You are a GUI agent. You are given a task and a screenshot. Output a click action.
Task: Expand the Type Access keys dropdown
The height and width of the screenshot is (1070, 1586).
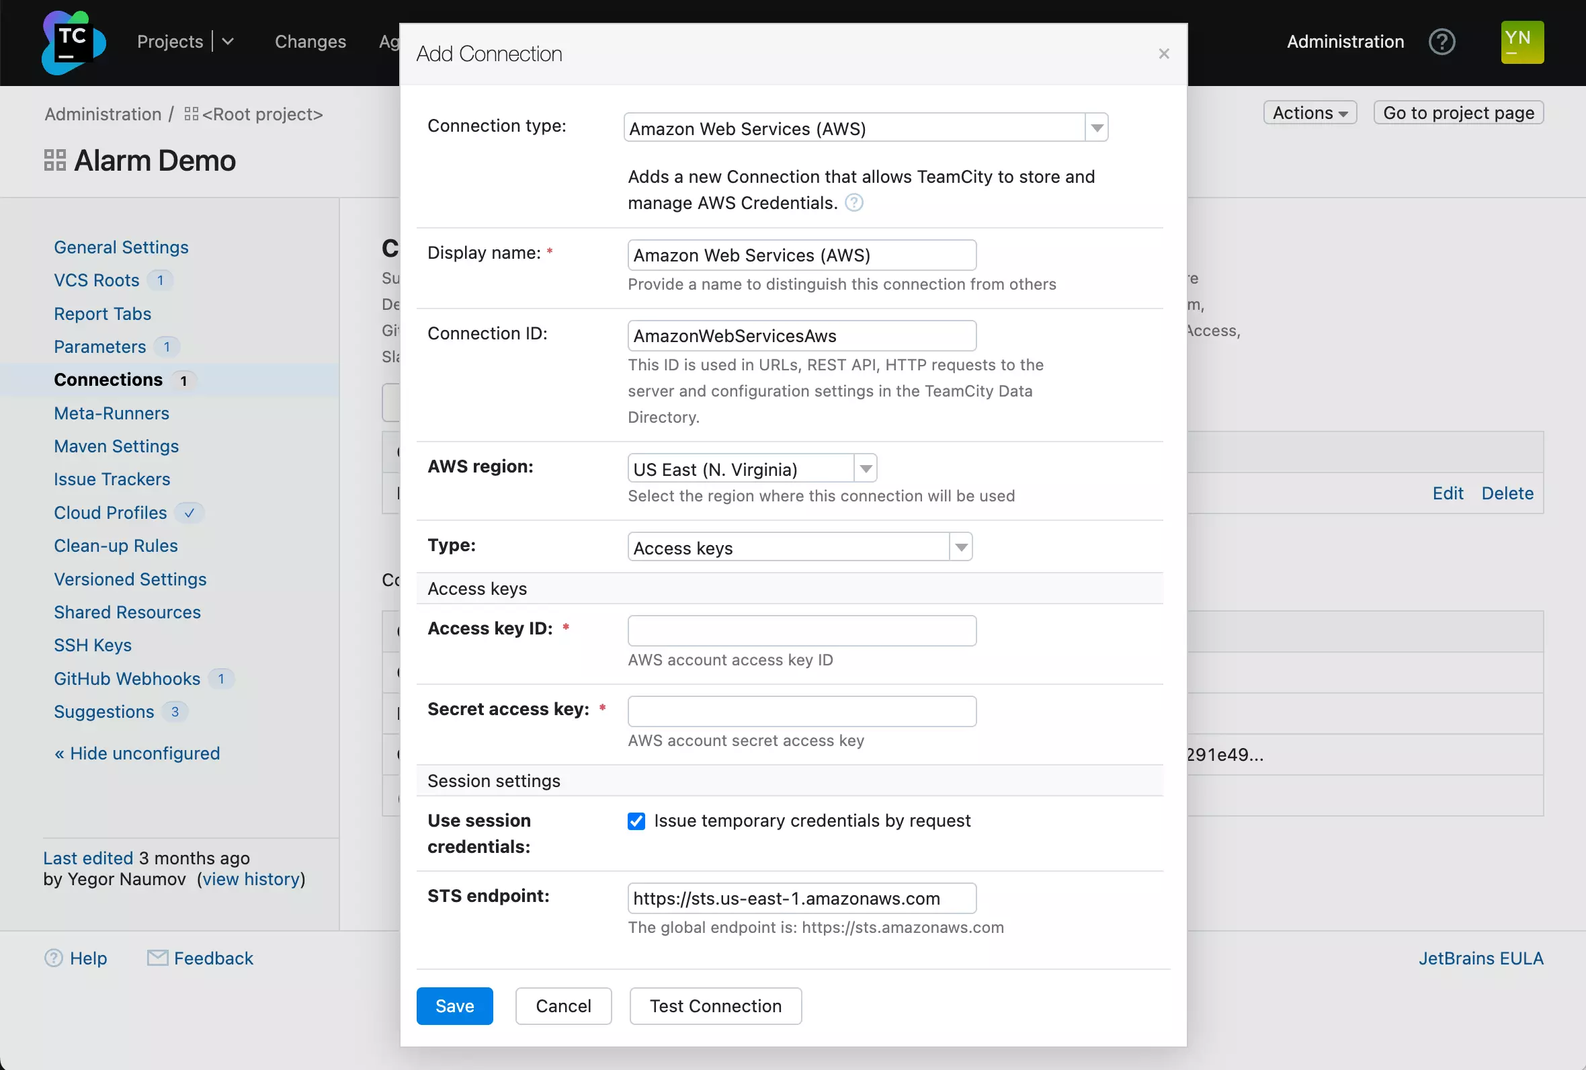point(962,548)
